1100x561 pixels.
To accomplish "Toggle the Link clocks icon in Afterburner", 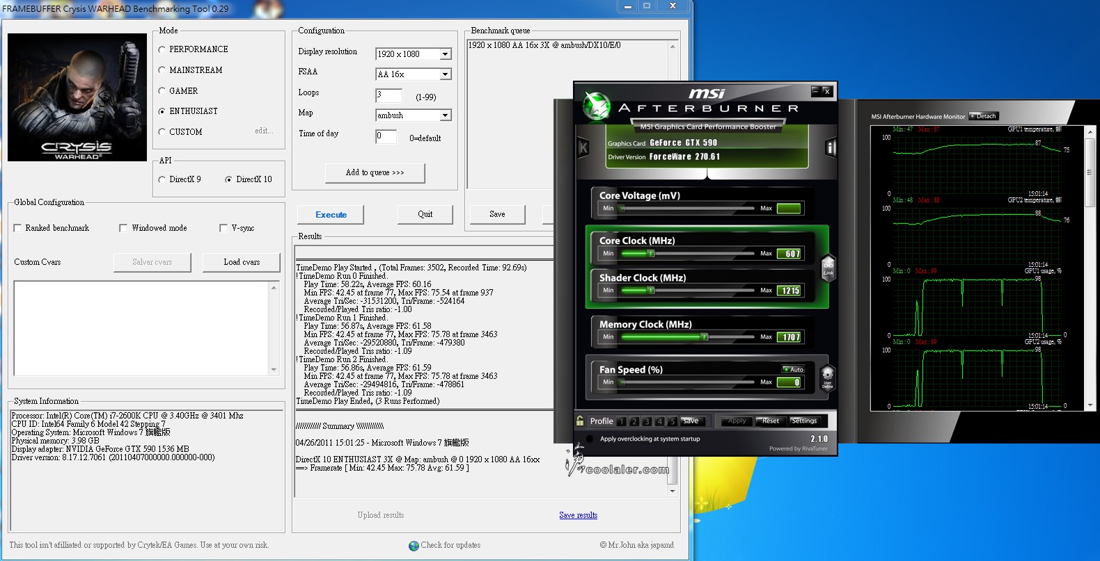I will 828,268.
